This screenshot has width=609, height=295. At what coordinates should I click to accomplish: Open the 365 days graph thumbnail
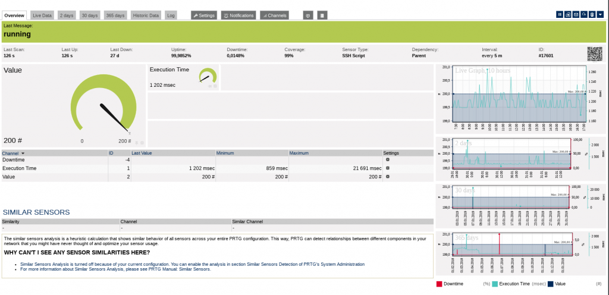[x=520, y=253]
